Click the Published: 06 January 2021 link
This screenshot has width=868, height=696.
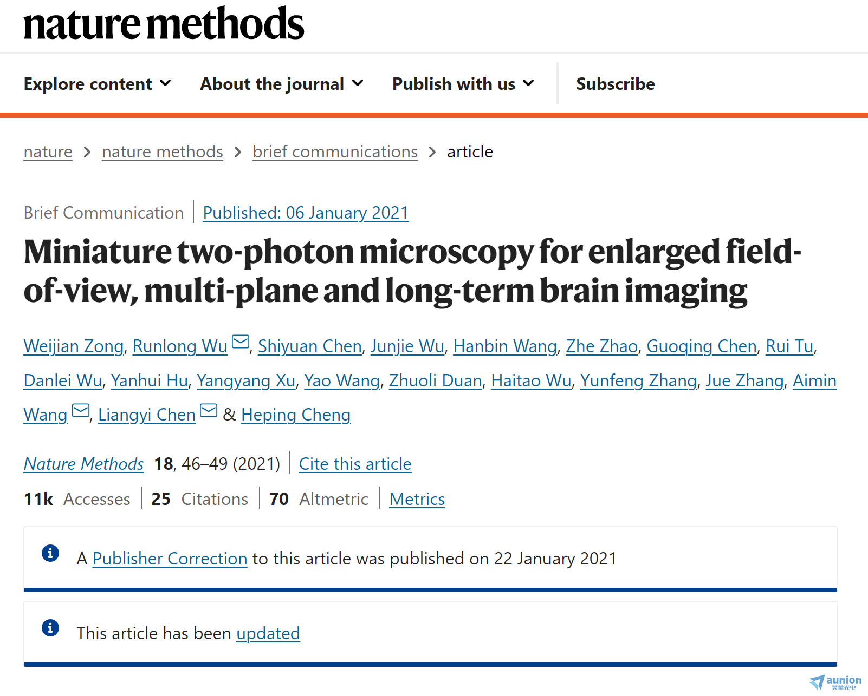(306, 213)
